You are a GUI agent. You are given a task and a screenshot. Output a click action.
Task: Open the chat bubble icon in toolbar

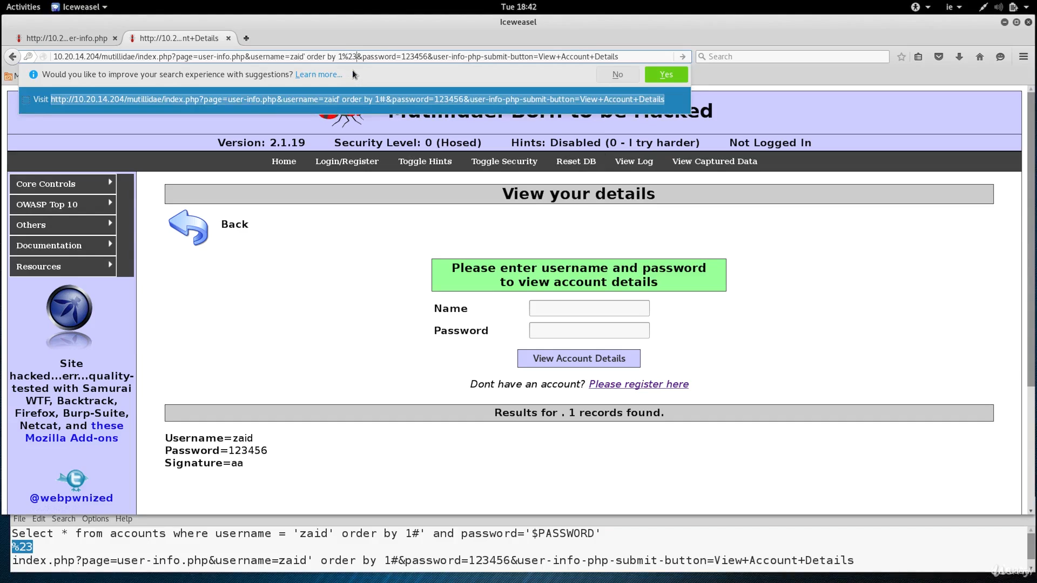(x=1000, y=57)
